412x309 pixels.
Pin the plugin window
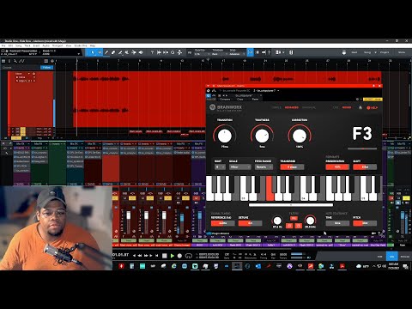[373, 86]
